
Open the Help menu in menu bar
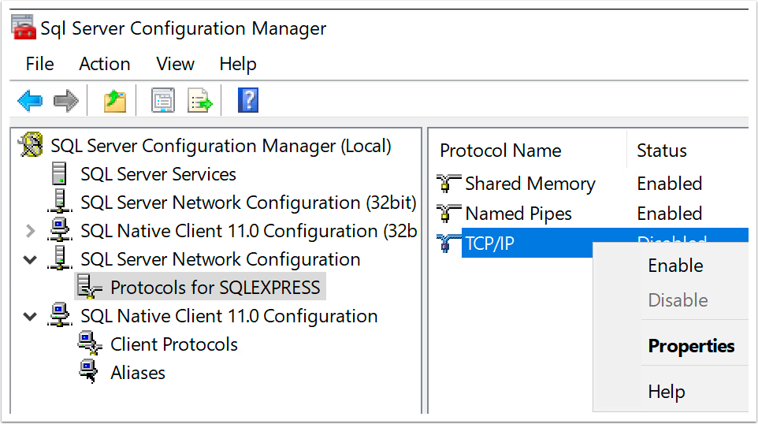point(237,64)
